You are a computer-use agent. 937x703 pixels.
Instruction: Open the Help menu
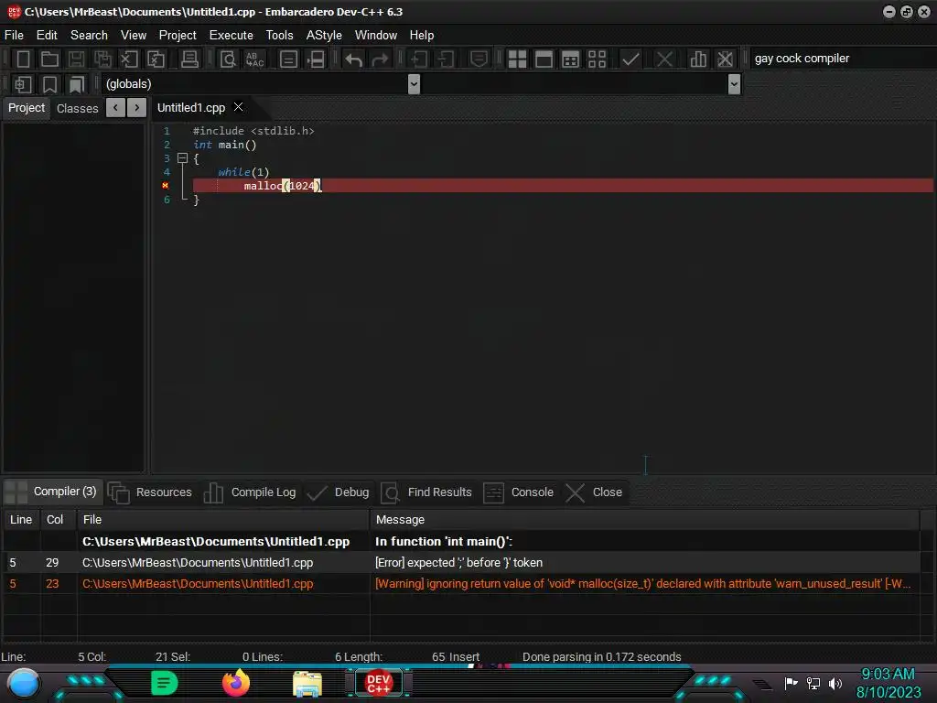(422, 36)
